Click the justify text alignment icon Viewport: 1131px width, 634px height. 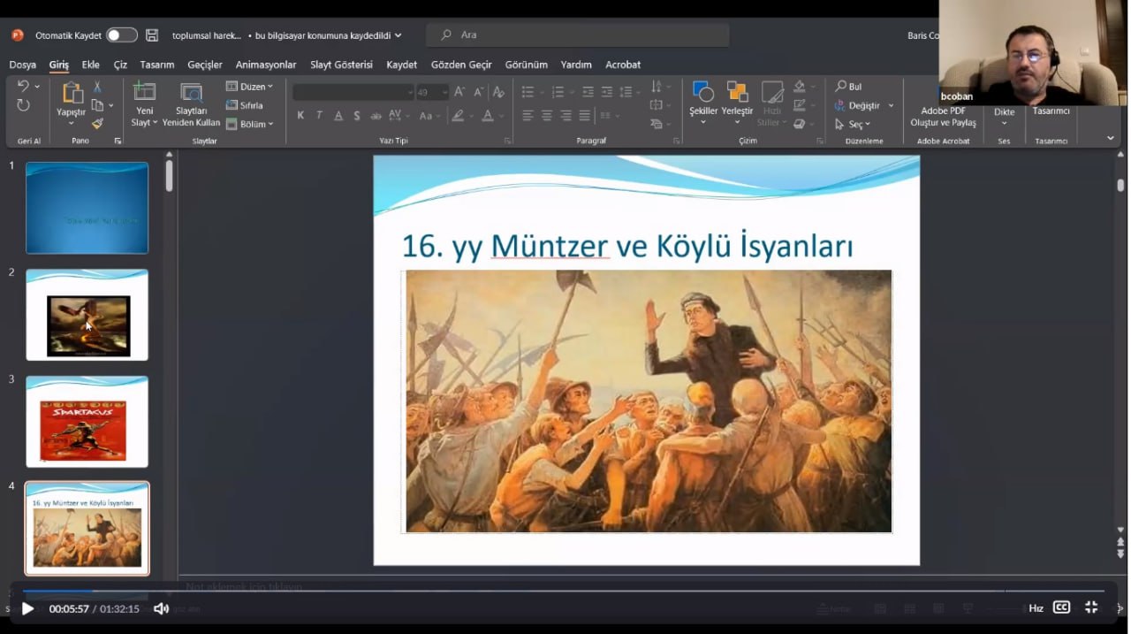585,116
